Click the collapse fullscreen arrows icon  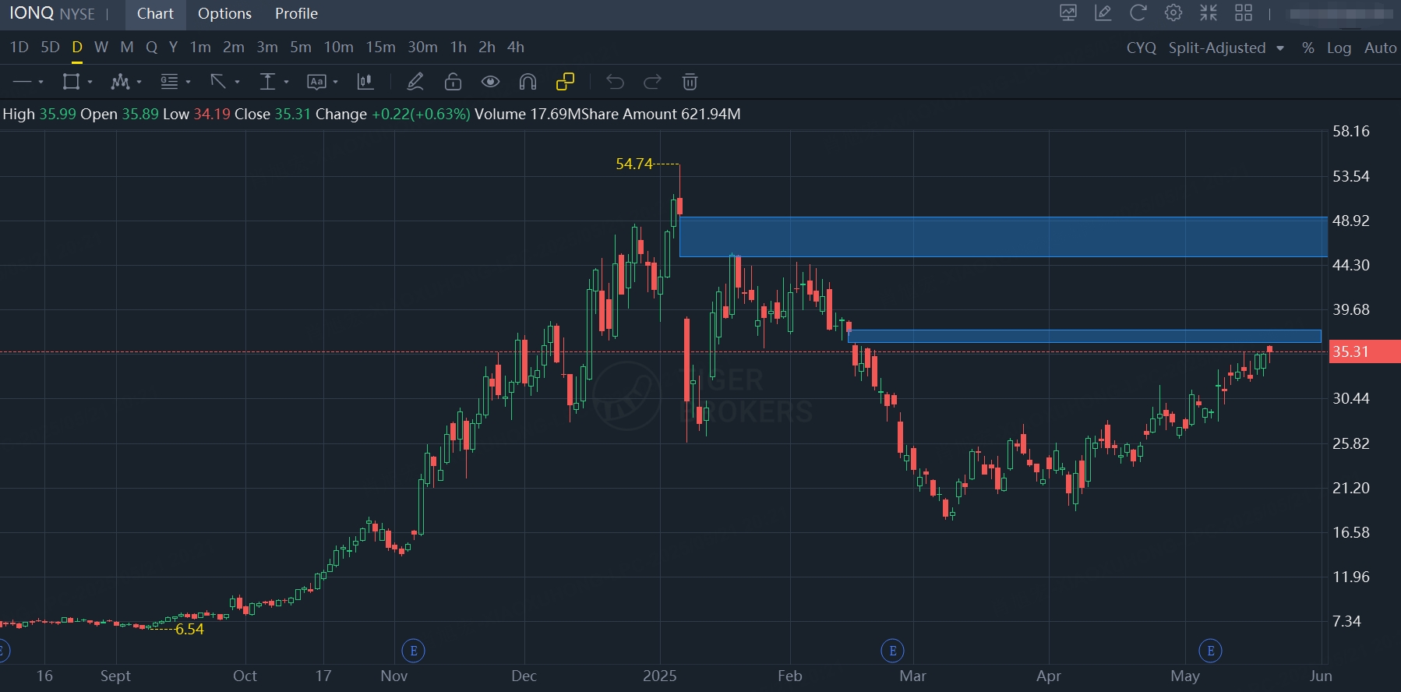(x=1209, y=13)
